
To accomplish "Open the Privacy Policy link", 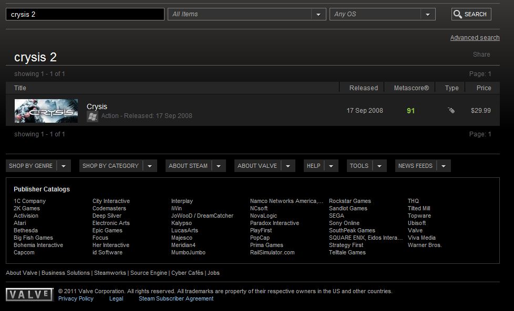I will [x=76, y=298].
